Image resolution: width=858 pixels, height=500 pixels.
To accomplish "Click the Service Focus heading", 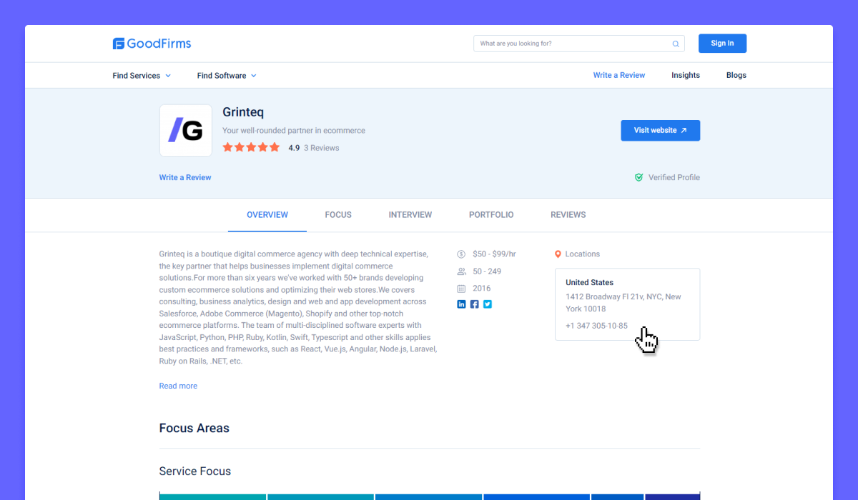I will click(x=195, y=471).
